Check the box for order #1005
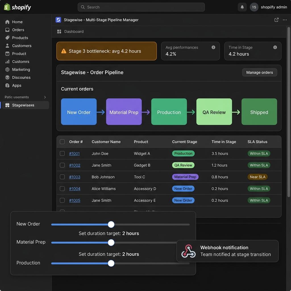This screenshot has width=291, height=291. 62,200
